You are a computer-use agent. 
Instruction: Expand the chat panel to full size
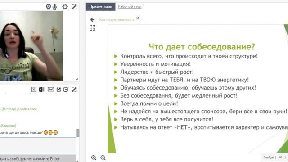[74, 90]
